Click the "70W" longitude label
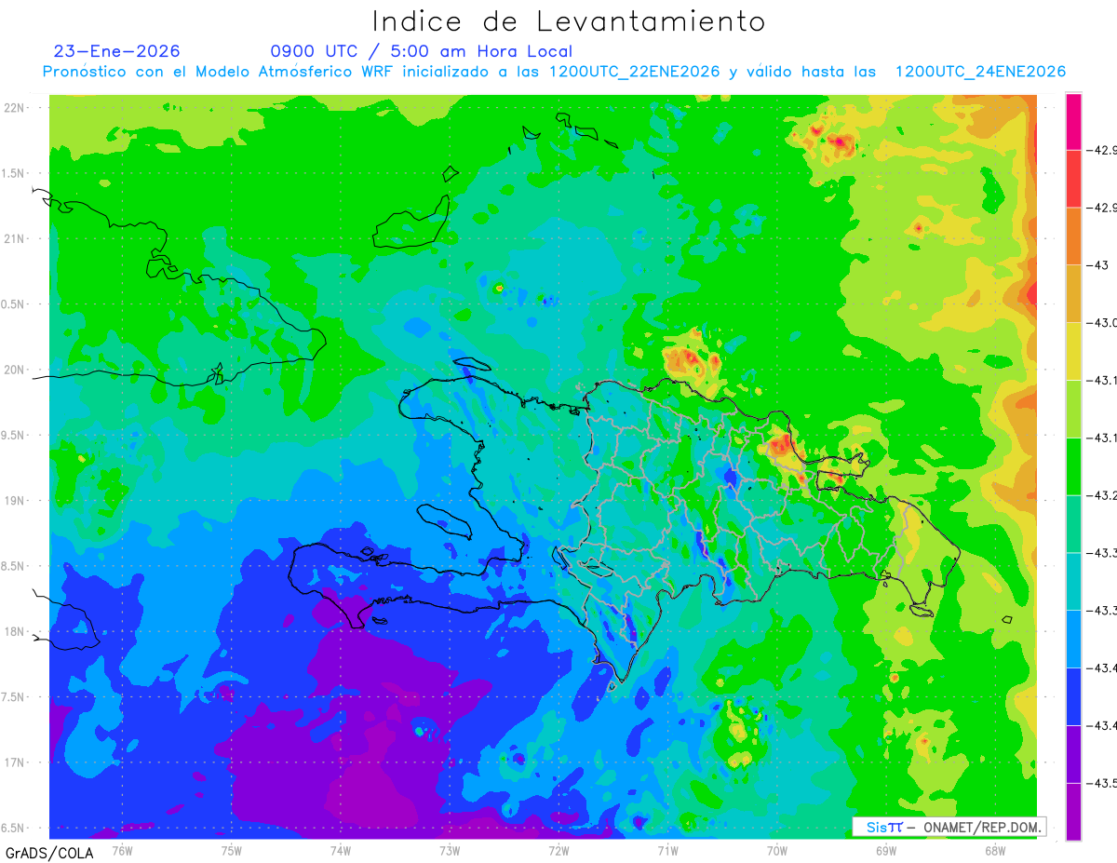This screenshot has height=863, width=1117. pyautogui.click(x=776, y=850)
